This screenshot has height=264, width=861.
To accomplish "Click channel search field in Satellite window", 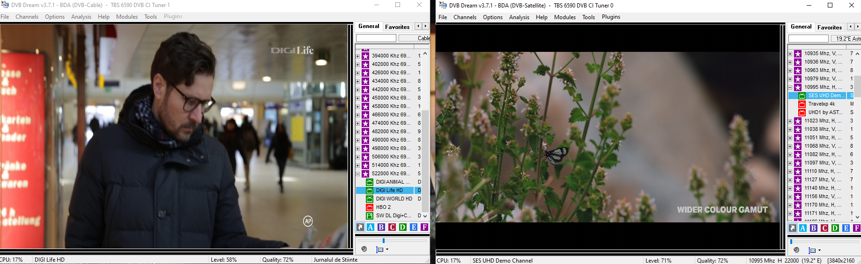I will pos(809,39).
